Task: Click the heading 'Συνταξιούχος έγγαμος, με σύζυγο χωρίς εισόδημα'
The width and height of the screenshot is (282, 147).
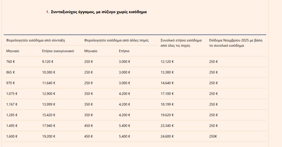Action: pyautogui.click(x=99, y=12)
